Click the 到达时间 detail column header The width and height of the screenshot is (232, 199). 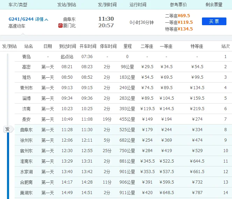coord(67,47)
